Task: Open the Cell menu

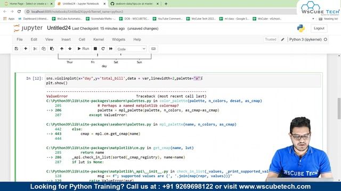Action: 82,39
